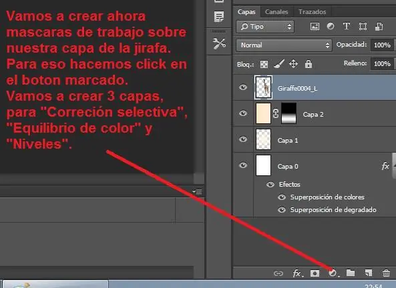
Task: Hide the Capa 0 layer
Action: click(x=243, y=165)
